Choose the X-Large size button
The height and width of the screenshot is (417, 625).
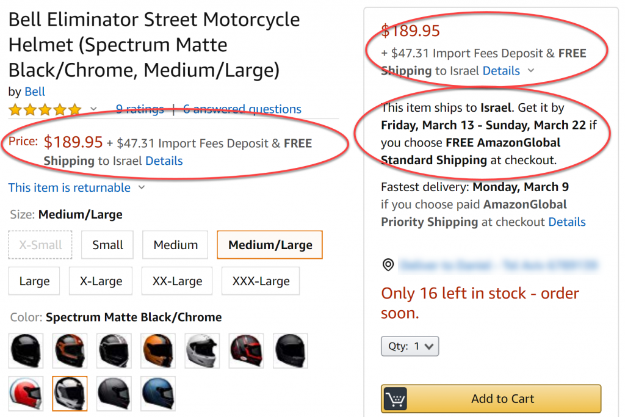[101, 281]
